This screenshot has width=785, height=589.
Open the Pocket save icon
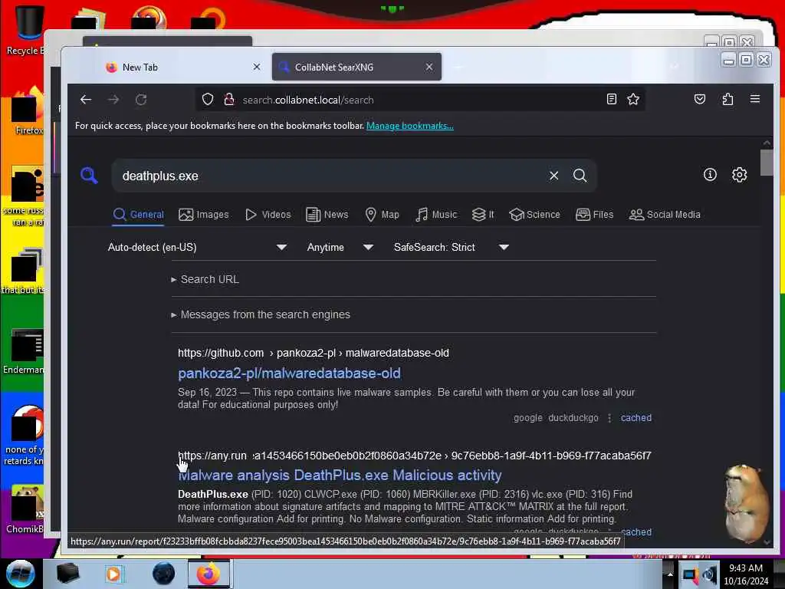[x=700, y=99]
